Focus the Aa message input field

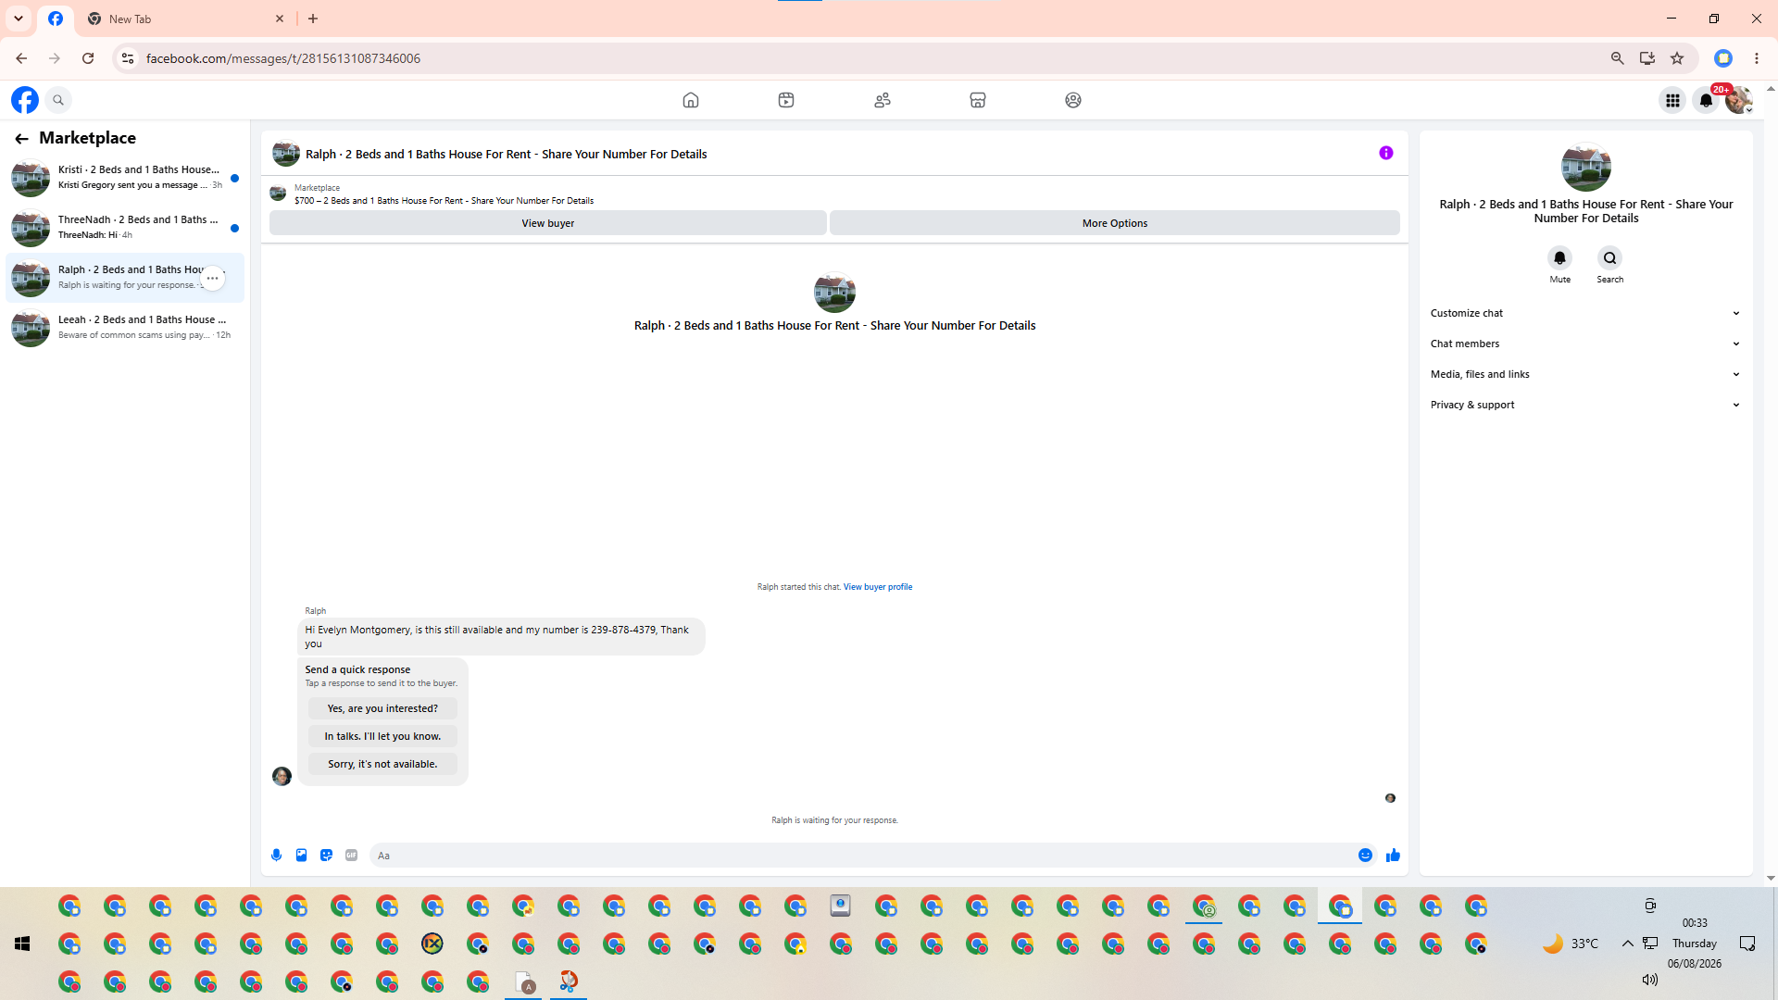click(861, 856)
